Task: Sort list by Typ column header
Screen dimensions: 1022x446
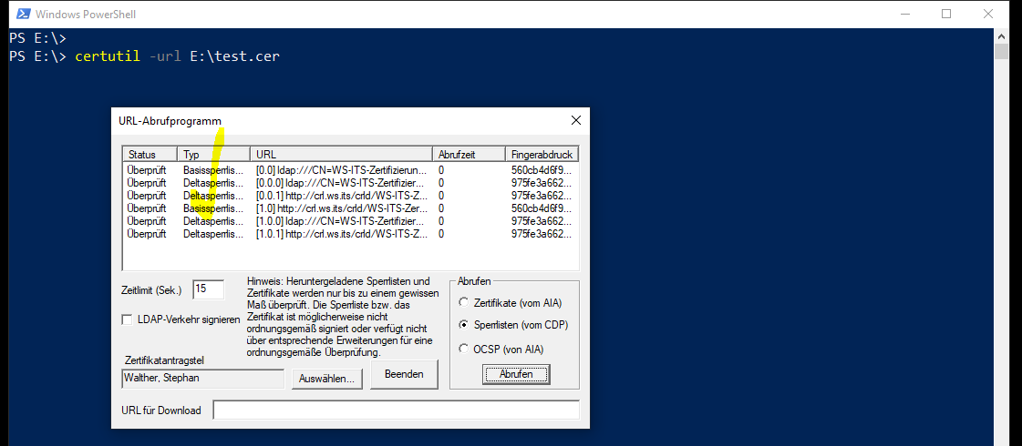Action: (213, 155)
